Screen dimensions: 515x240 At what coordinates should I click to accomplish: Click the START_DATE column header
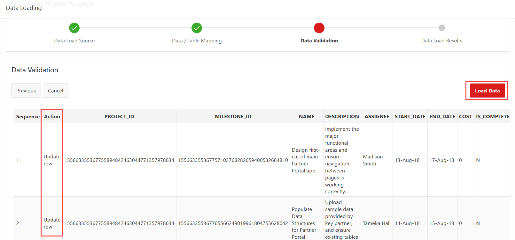tap(410, 117)
